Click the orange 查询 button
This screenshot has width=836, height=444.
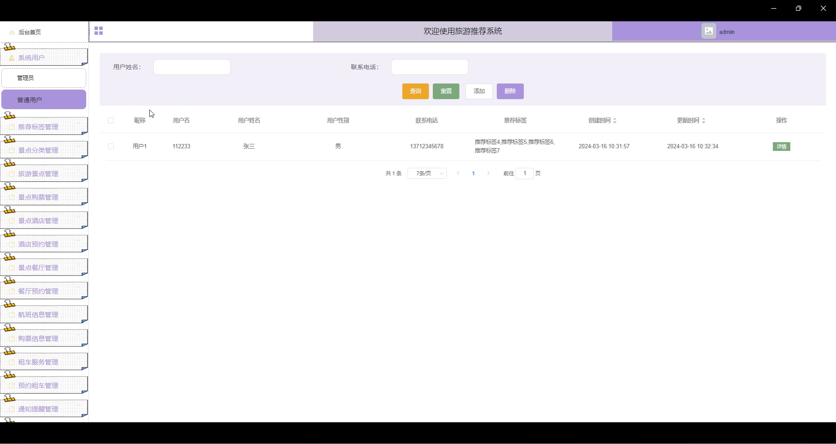pyautogui.click(x=415, y=91)
